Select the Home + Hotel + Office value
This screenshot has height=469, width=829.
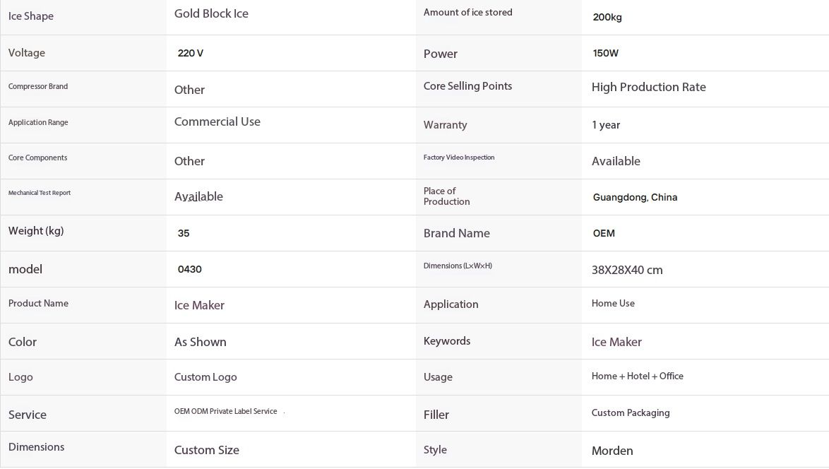coord(638,376)
